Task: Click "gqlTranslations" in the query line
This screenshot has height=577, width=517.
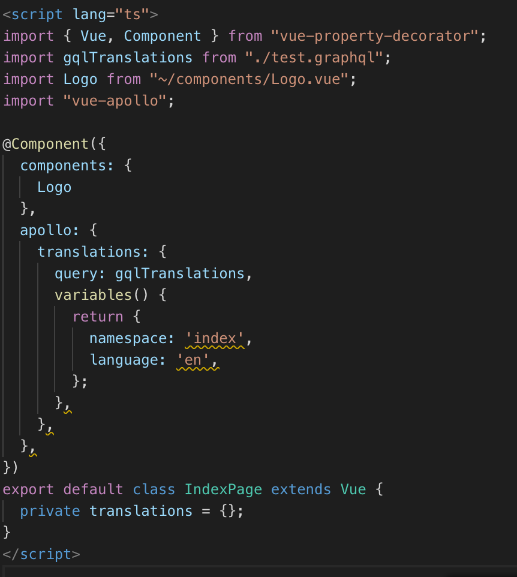Action: 180,274
